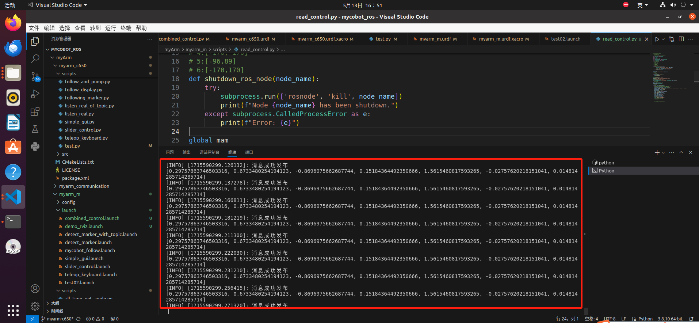Expand the myarm_communication folder

(101, 186)
